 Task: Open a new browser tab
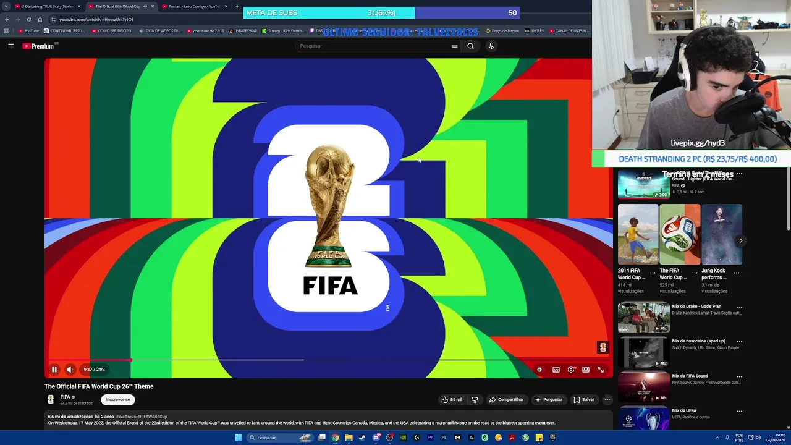coord(237,6)
